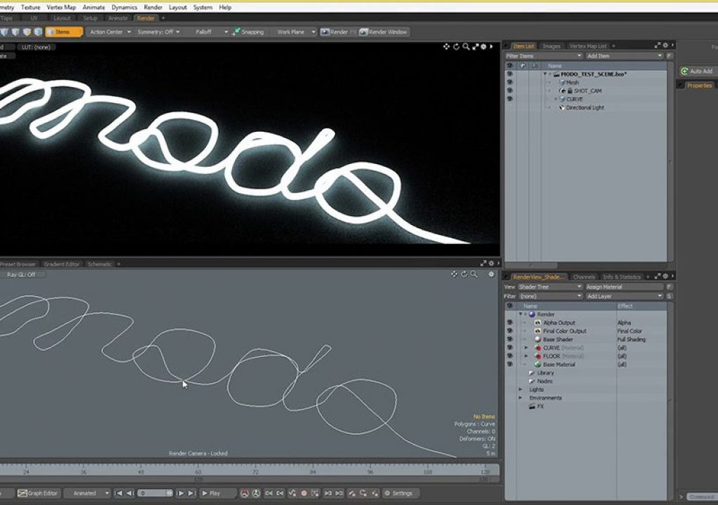The height and width of the screenshot is (505, 718).
Task: Go to first frame with skip-back icon
Action: (118, 494)
